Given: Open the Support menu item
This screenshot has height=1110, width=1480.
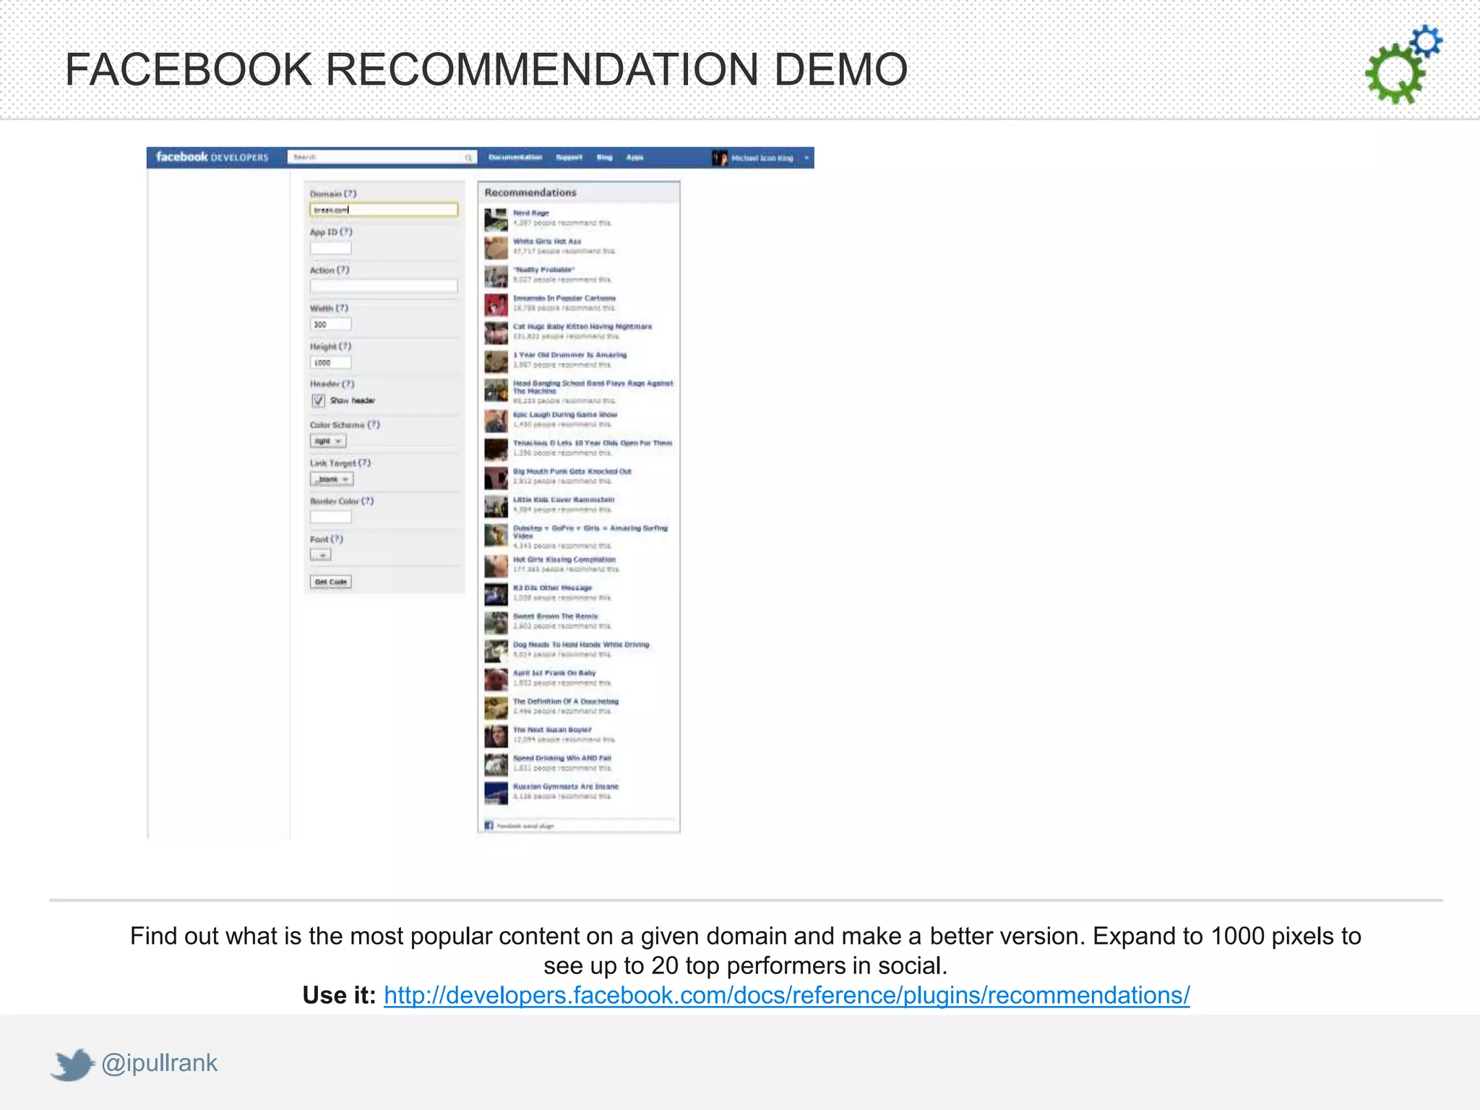Looking at the screenshot, I should 569,157.
